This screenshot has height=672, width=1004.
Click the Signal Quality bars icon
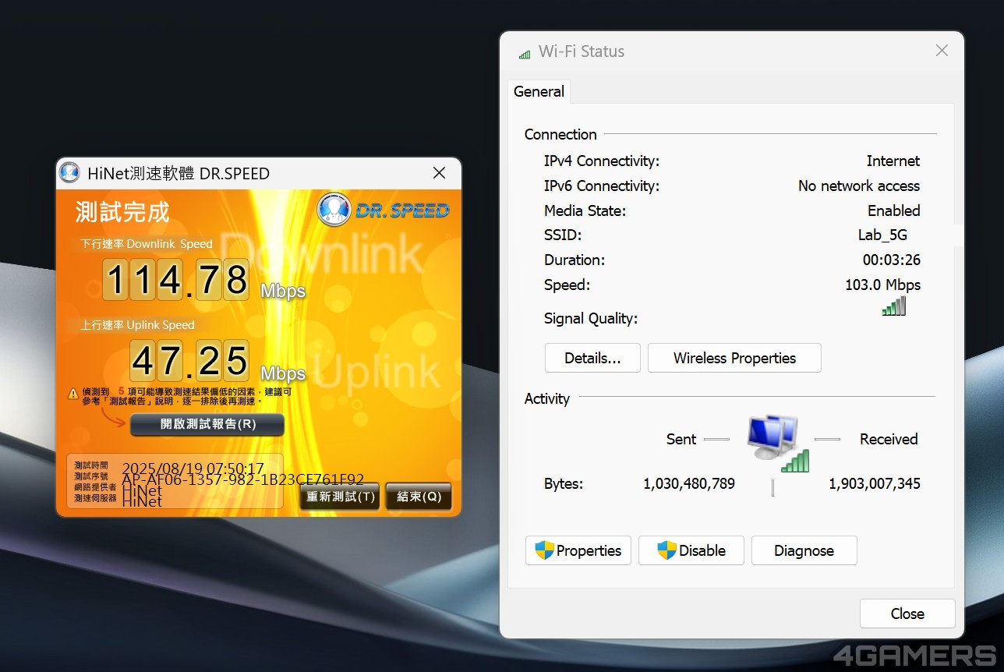[x=894, y=306]
